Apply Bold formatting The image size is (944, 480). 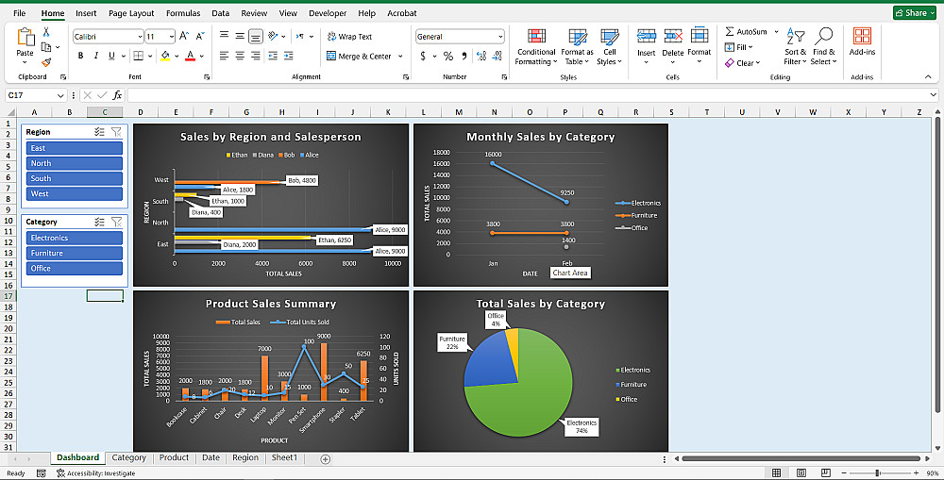(x=80, y=56)
